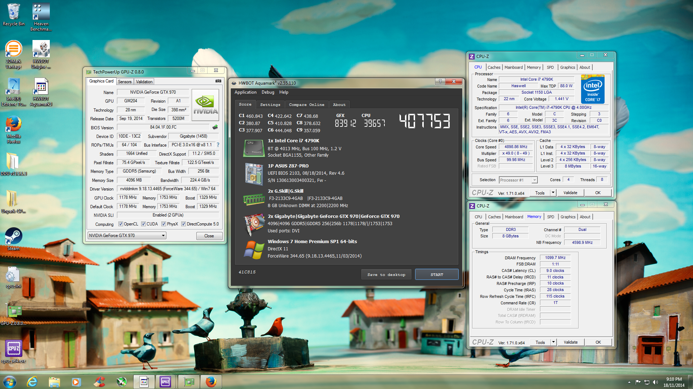The width and height of the screenshot is (693, 389).
Task: Open GPU-Z.0.8.0 executable on desktop
Action: pyautogui.click(x=14, y=314)
